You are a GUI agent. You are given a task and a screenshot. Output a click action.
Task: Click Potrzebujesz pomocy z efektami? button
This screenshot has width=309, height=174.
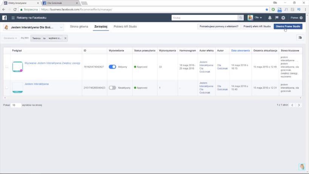219,26
